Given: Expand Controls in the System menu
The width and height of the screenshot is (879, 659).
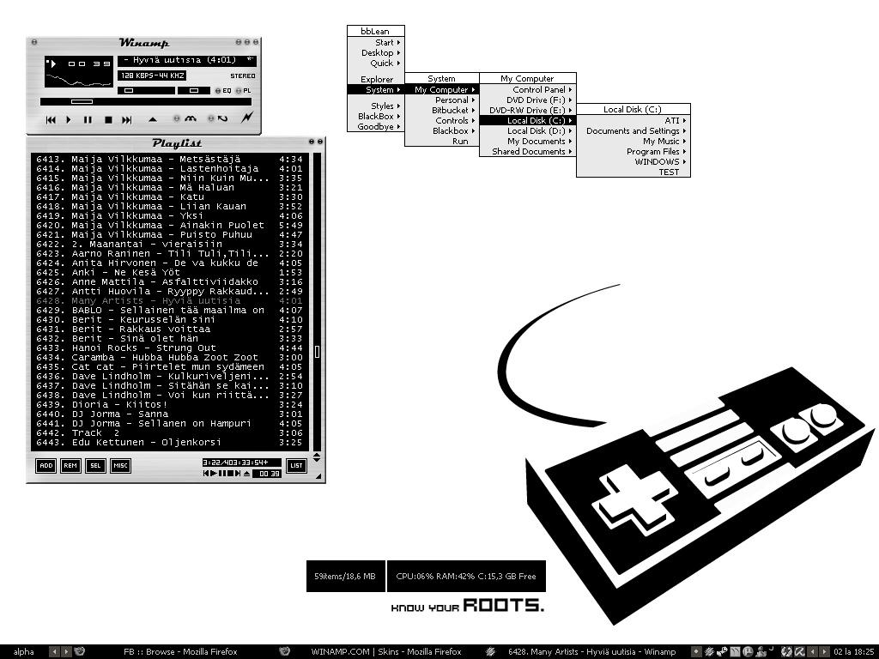Looking at the screenshot, I should click(x=442, y=120).
